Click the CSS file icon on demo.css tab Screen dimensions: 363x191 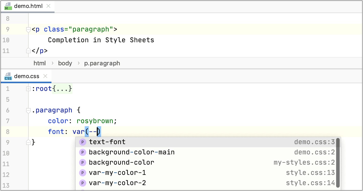(8, 76)
